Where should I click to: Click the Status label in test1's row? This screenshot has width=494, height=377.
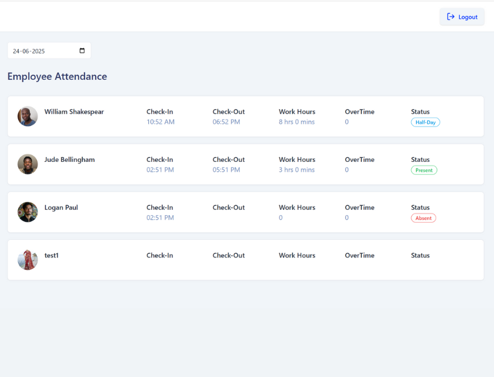pos(420,255)
